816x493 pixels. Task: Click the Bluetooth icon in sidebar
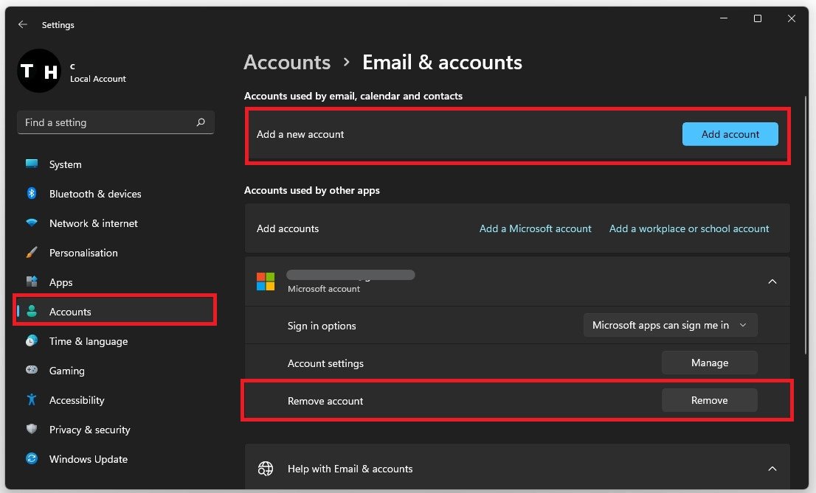pos(32,194)
